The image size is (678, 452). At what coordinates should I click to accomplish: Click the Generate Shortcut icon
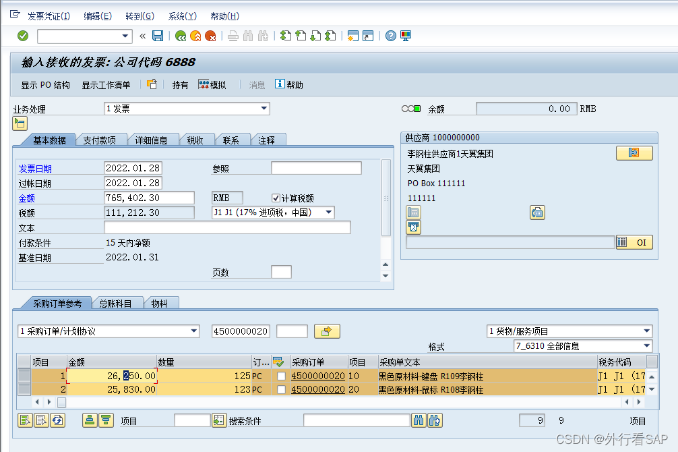368,36
